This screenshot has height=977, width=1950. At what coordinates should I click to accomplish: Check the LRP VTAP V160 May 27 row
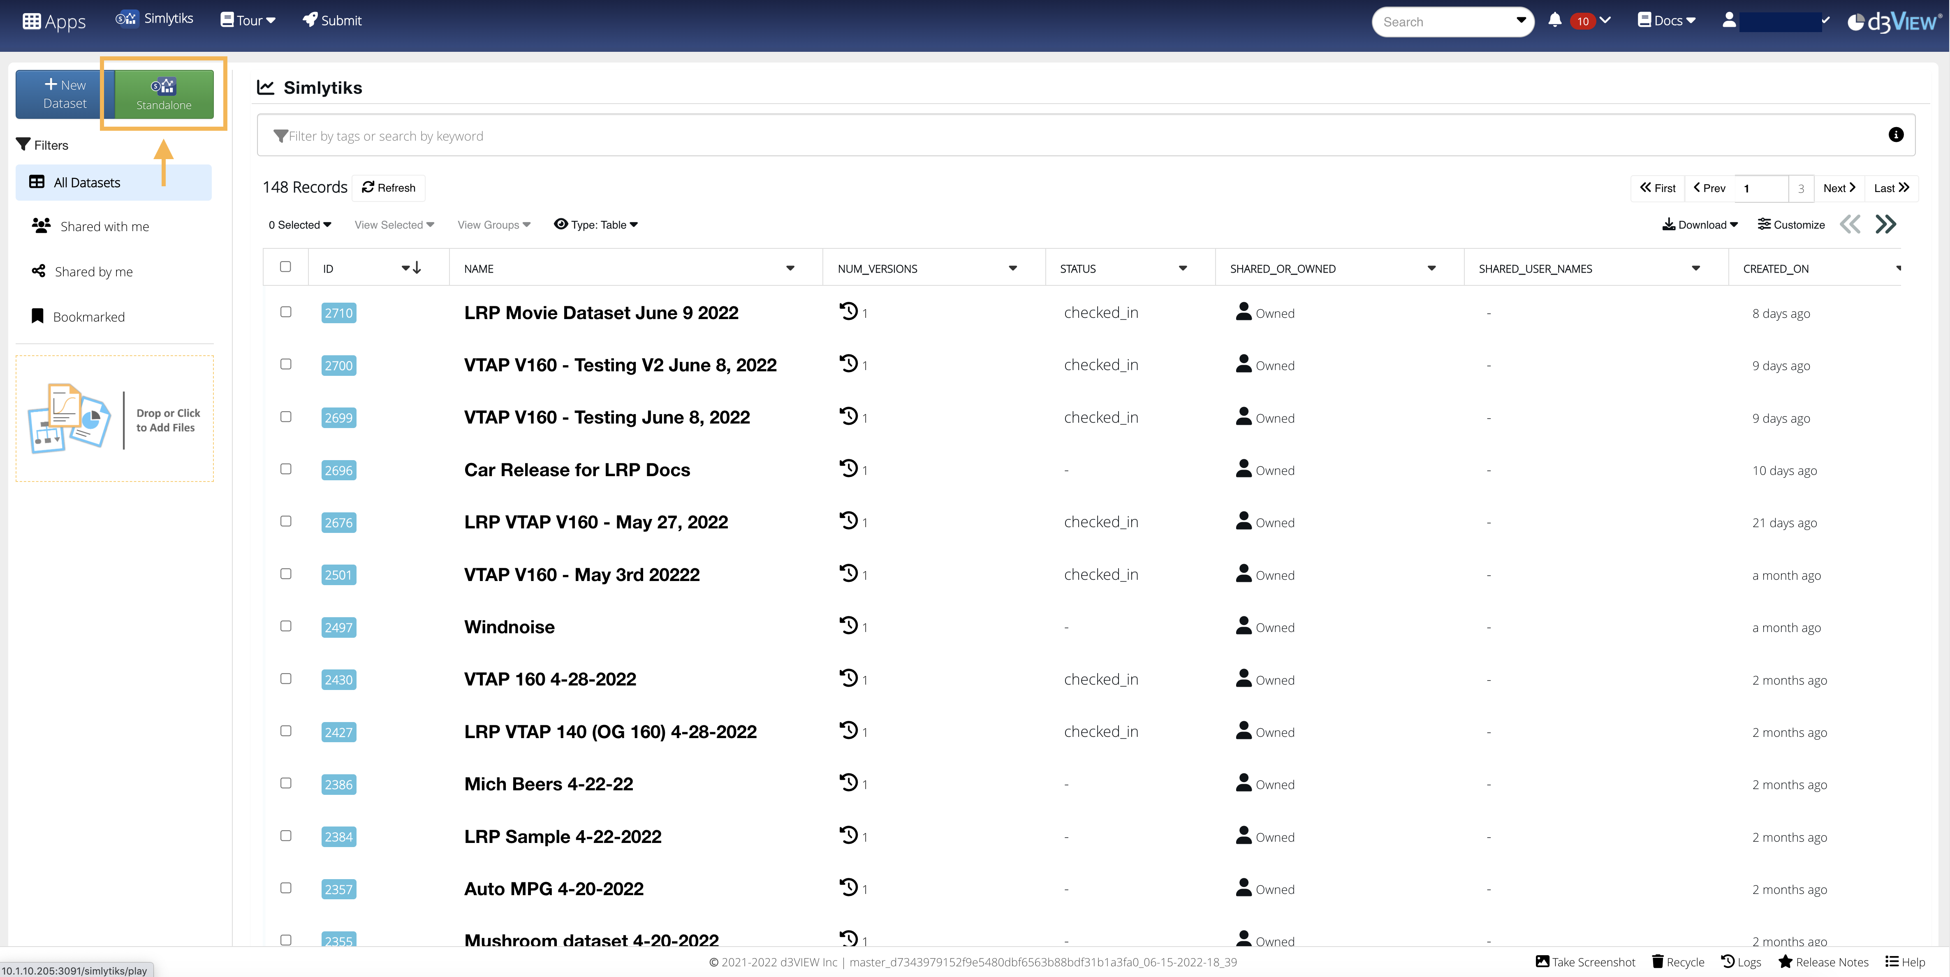pyautogui.click(x=286, y=521)
